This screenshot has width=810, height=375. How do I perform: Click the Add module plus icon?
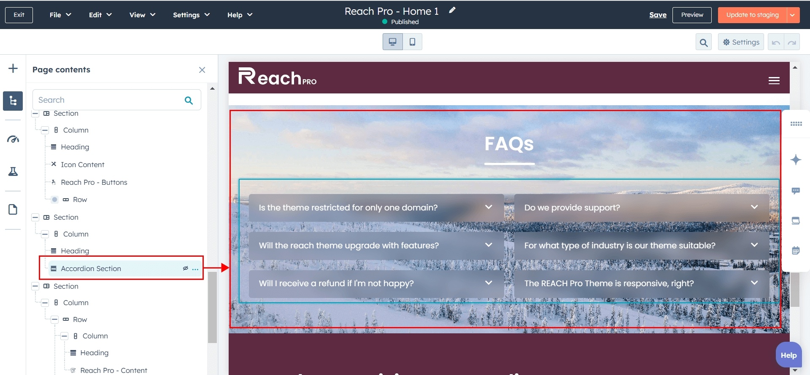tap(13, 68)
